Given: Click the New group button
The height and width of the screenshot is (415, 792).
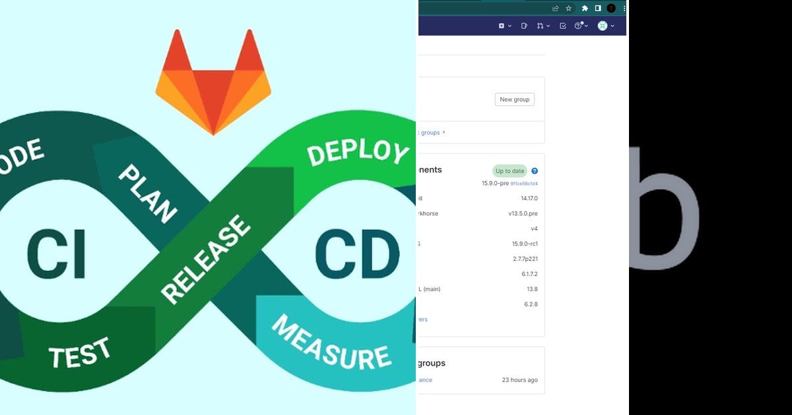Looking at the screenshot, I should [x=515, y=99].
